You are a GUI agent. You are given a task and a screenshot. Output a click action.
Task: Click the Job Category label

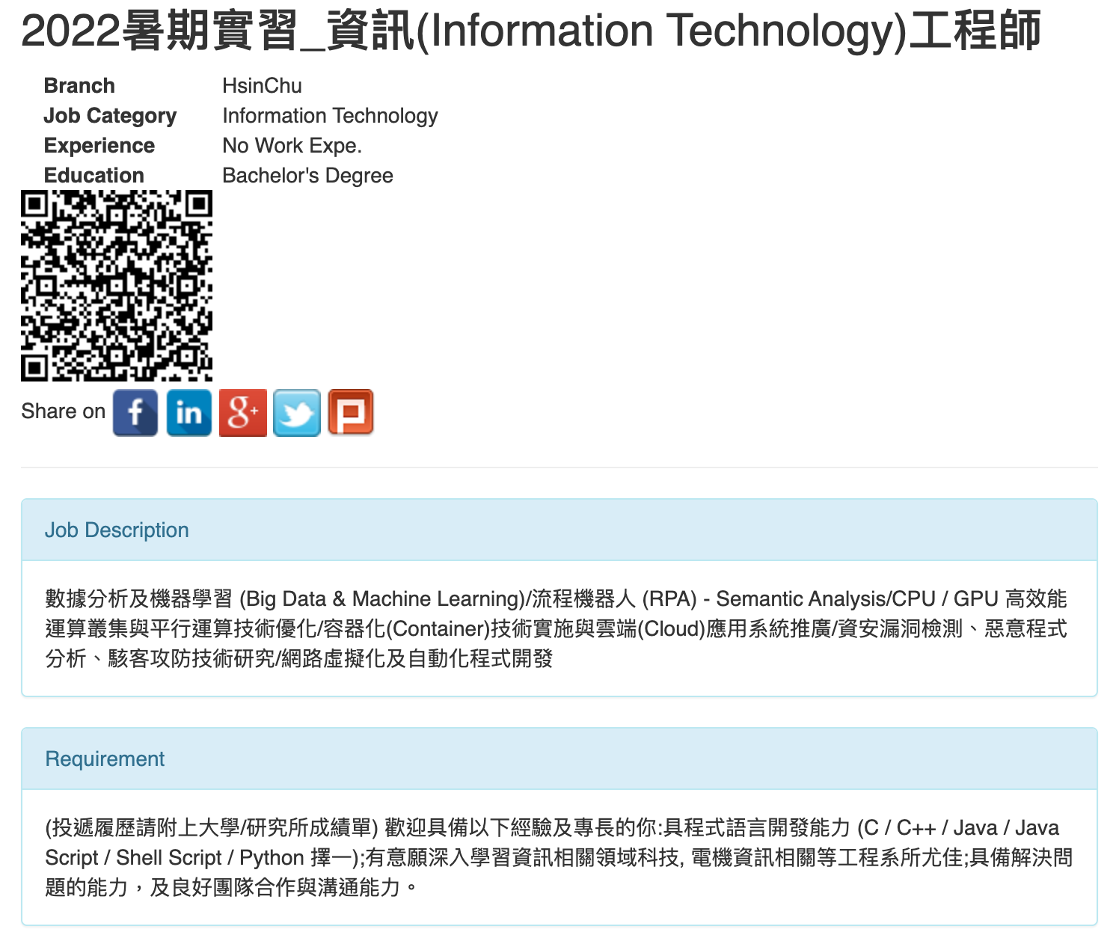pos(110,116)
